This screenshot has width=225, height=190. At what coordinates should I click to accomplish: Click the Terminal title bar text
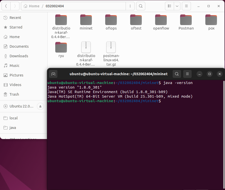click(119, 74)
